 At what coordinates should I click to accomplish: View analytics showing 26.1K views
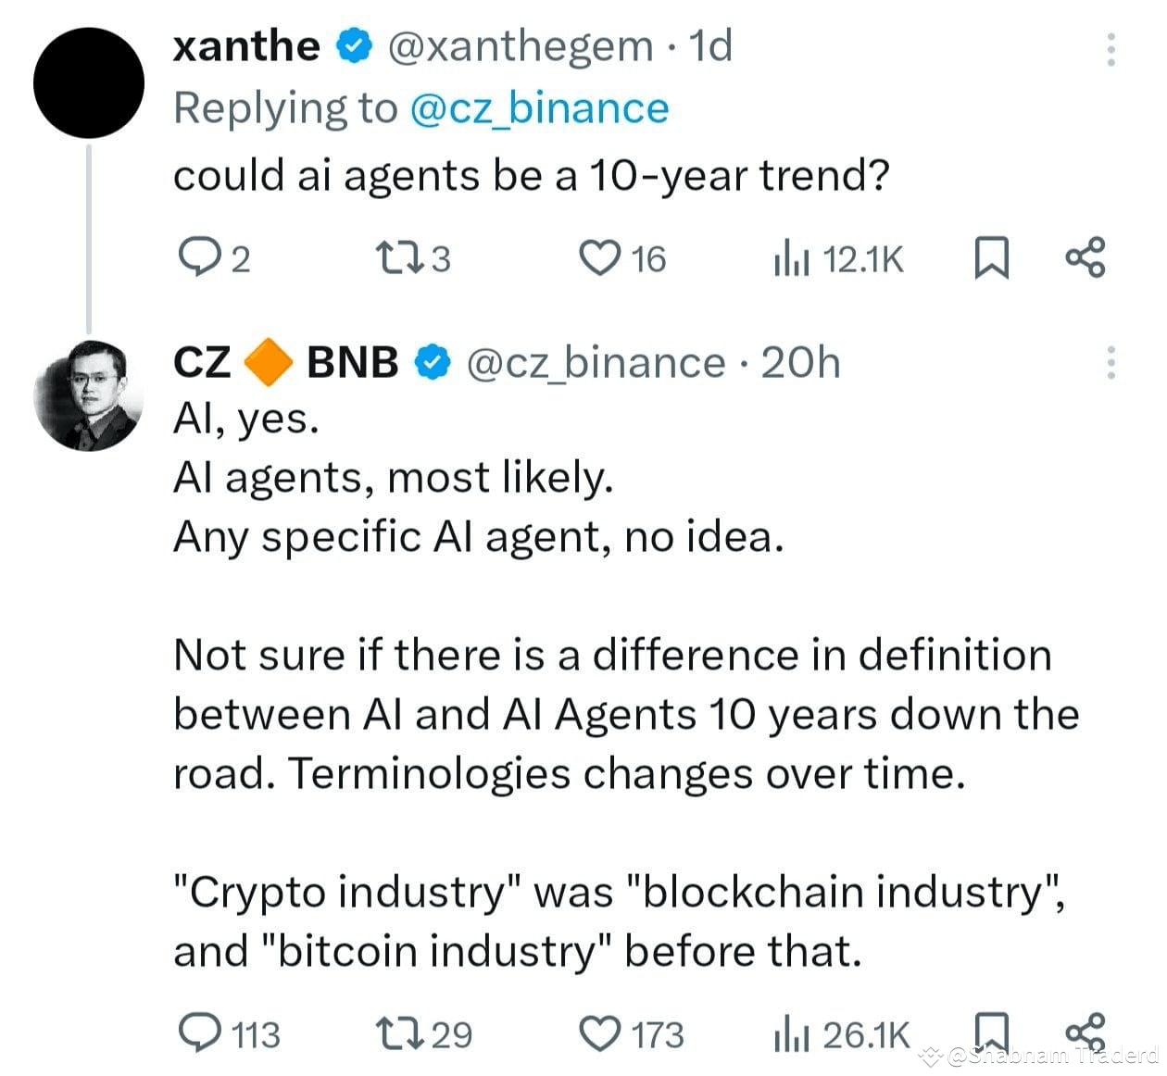coord(841,1033)
